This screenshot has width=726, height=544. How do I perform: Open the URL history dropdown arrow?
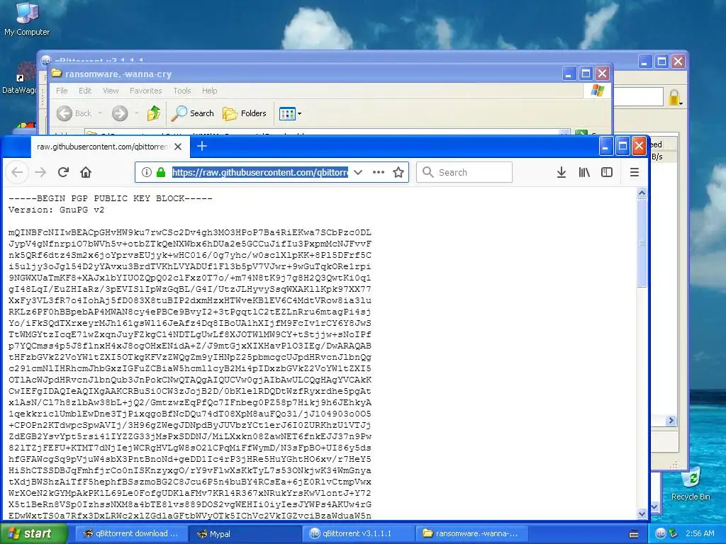click(x=358, y=173)
